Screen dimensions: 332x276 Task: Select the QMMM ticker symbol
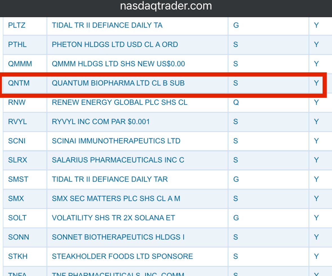pos(20,64)
